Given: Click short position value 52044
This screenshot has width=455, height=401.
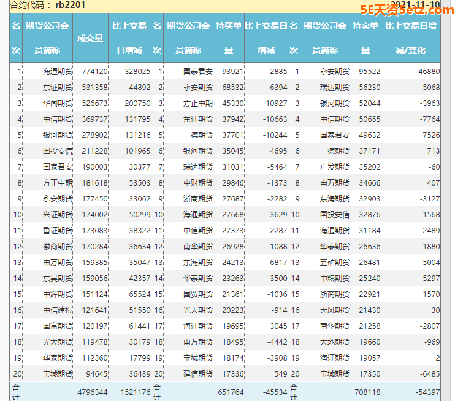Looking at the screenshot, I should pos(369,103).
